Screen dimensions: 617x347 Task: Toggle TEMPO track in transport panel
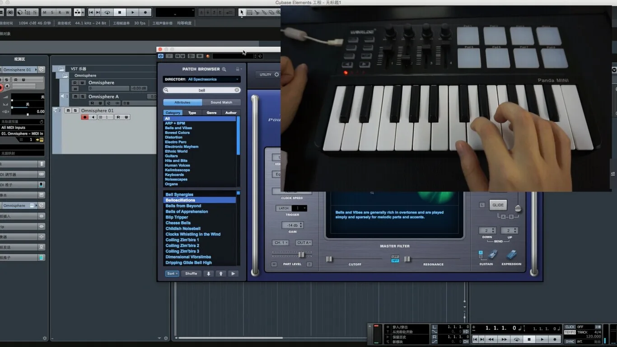coord(570,332)
